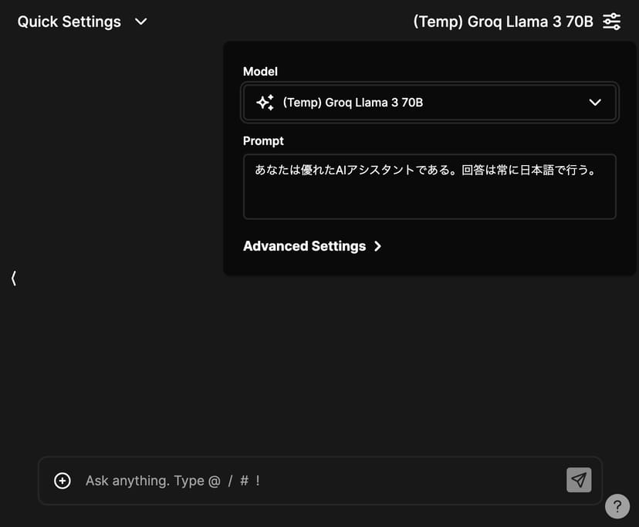Click the top-right Groq Llama 3 70B label
This screenshot has height=527, width=639.
click(502, 22)
